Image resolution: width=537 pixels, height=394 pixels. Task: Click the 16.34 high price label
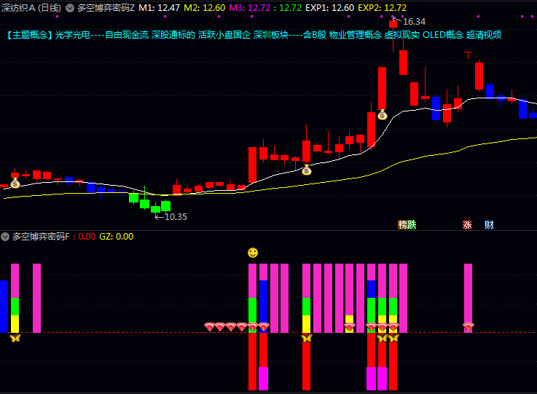(x=415, y=22)
